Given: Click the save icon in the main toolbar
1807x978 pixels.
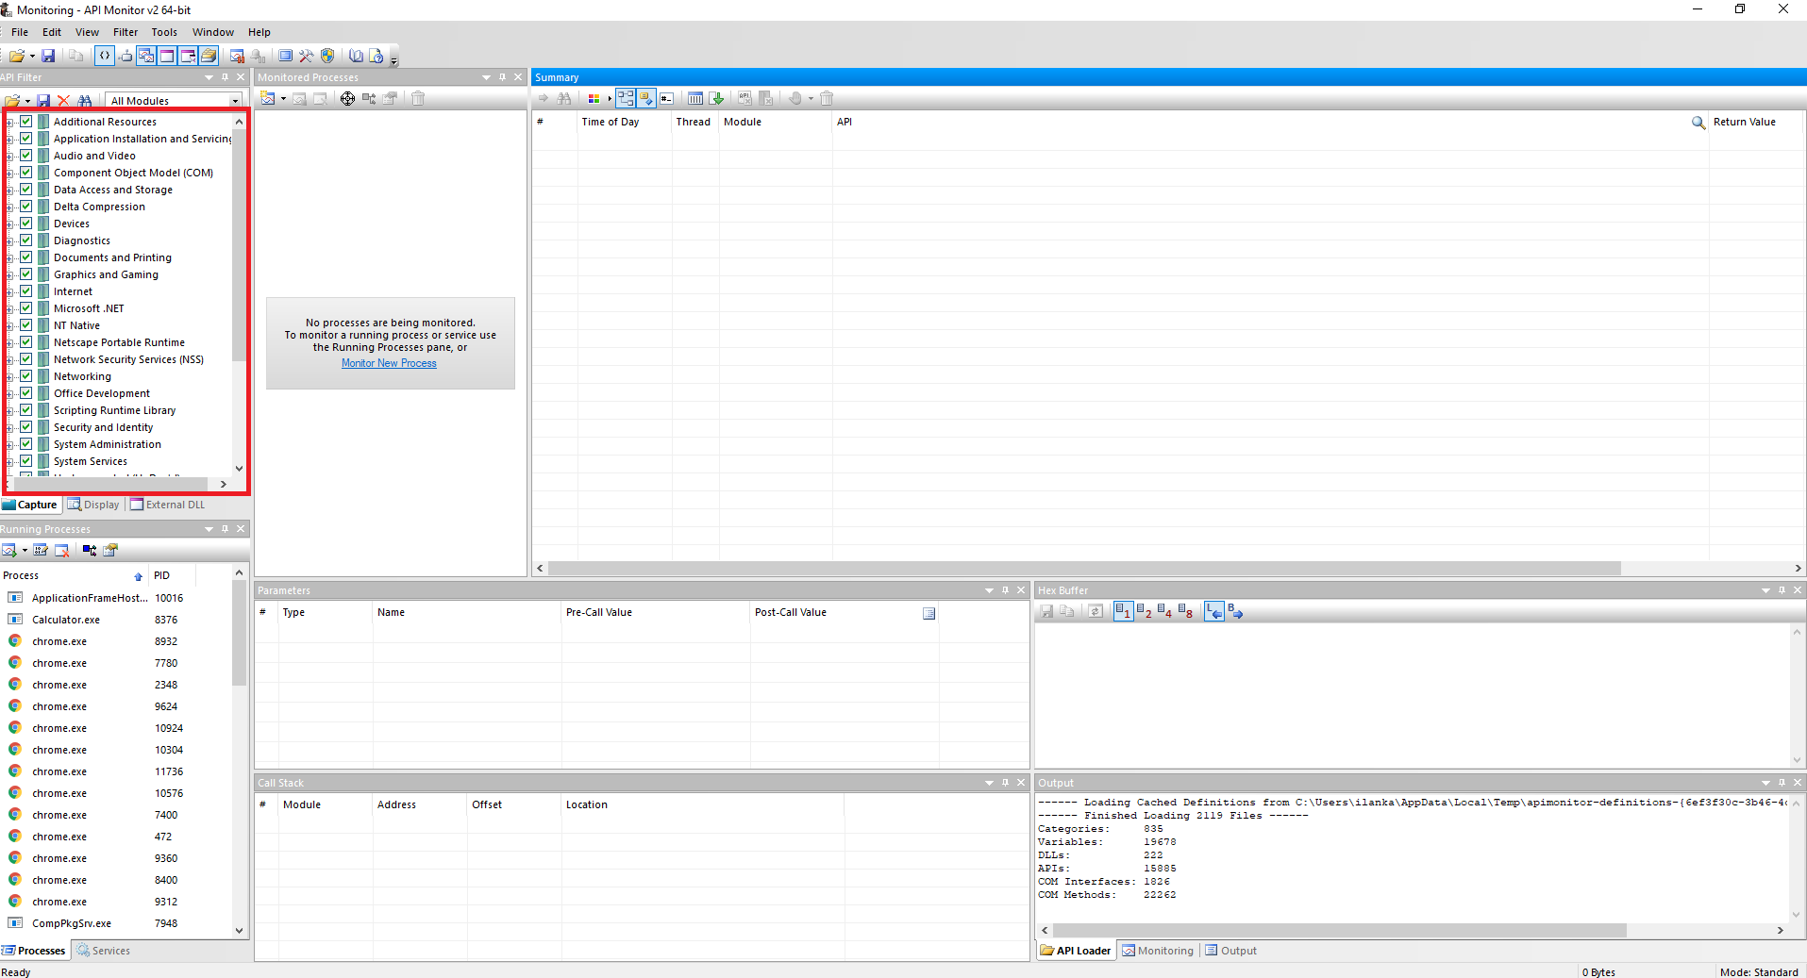Looking at the screenshot, I should [x=48, y=57].
